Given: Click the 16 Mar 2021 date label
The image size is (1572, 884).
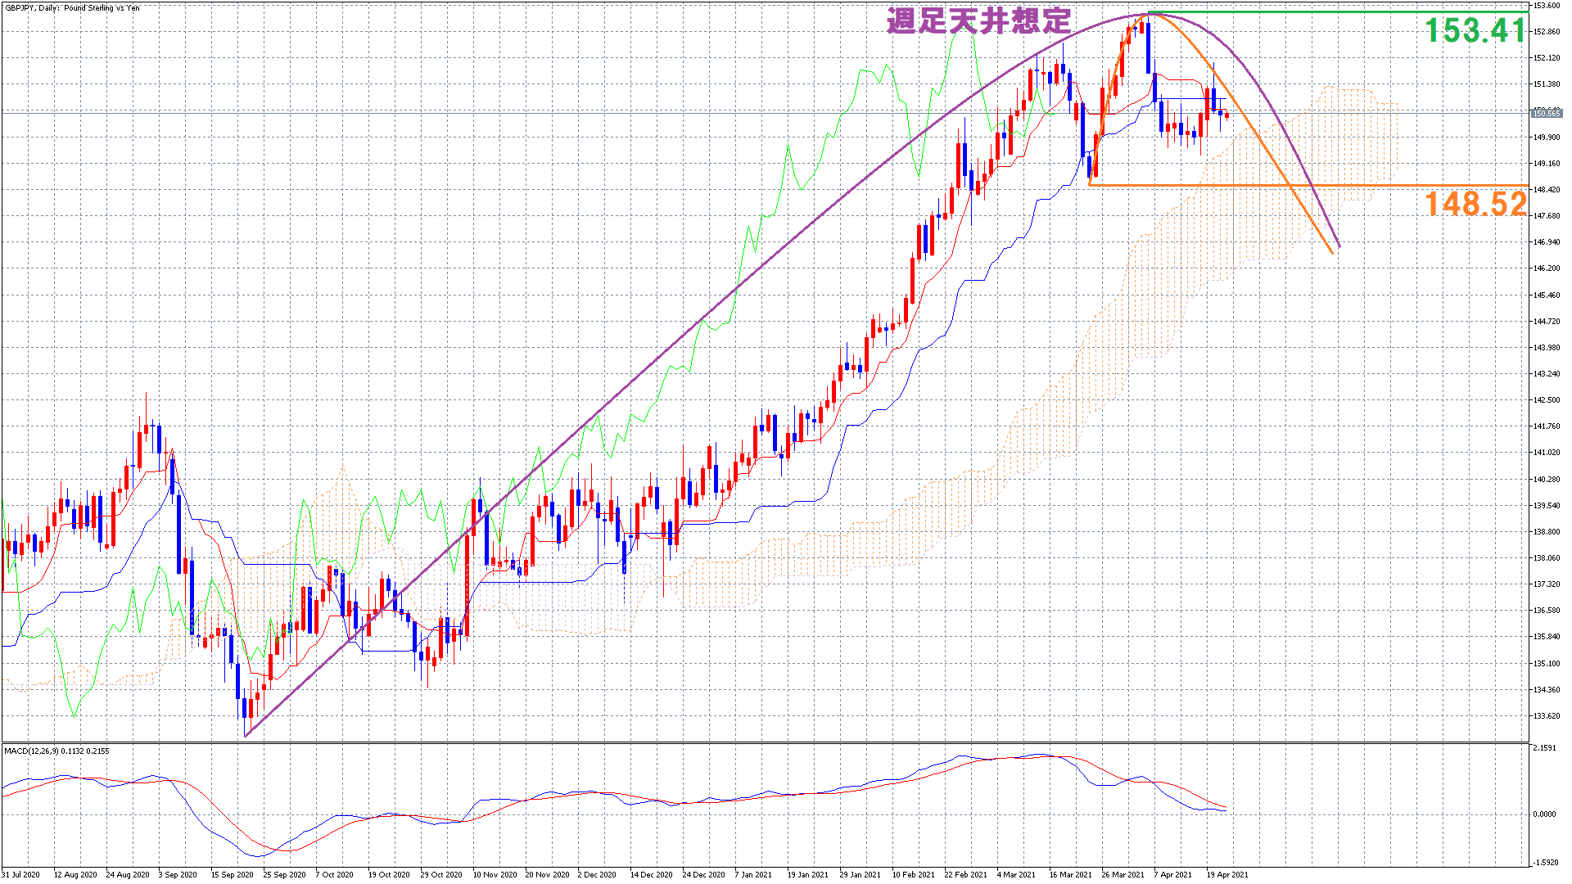Looking at the screenshot, I should [x=1070, y=874].
